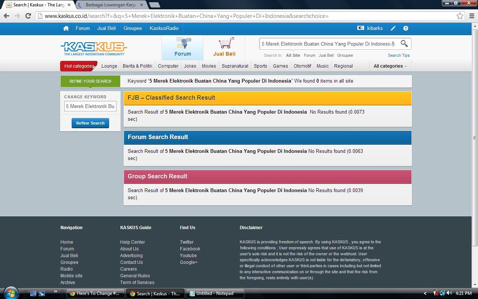Set search scope to Groupee
Image resolution: width=478 pixels, height=299 pixels.
point(345,55)
